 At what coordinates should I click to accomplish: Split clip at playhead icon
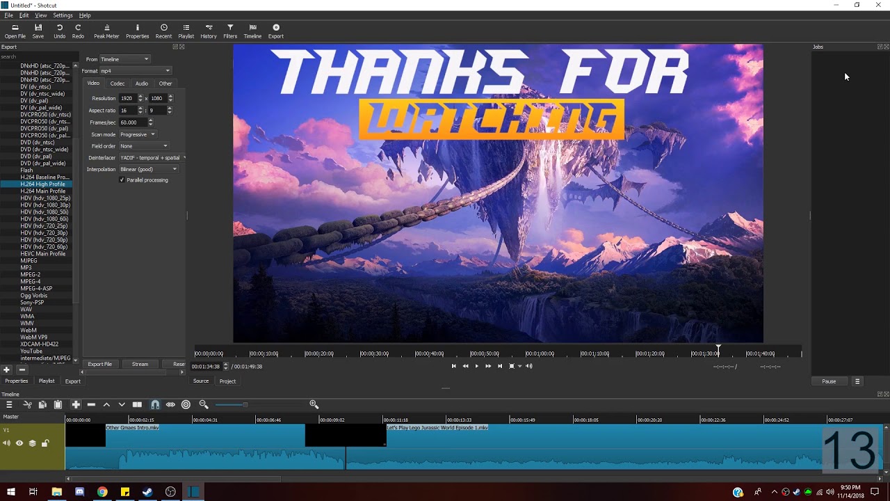137,404
